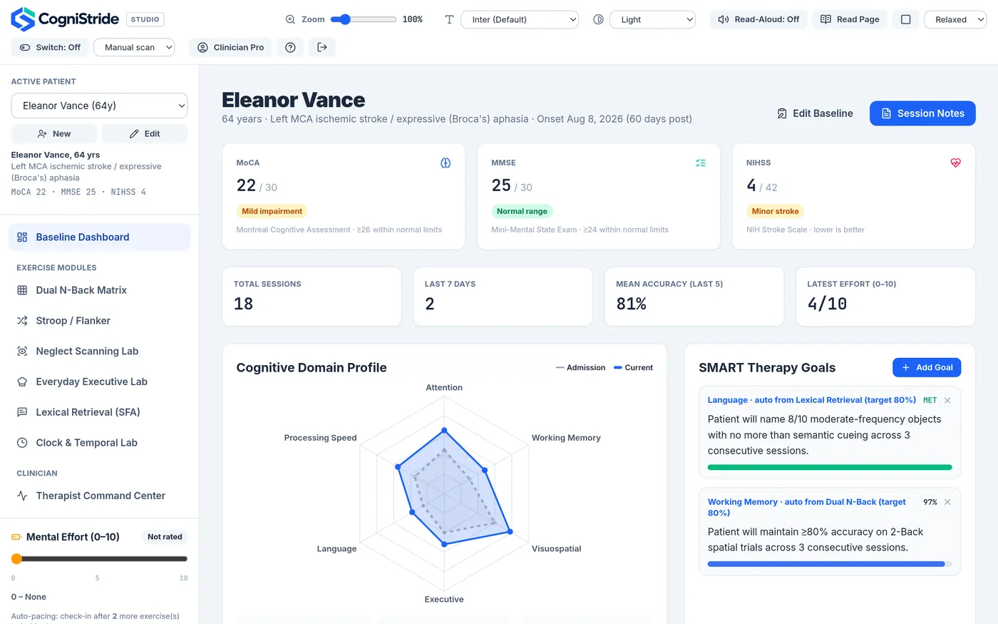Click the Visuospatial point on radar chart
This screenshot has height=624, width=998.
coord(510,531)
